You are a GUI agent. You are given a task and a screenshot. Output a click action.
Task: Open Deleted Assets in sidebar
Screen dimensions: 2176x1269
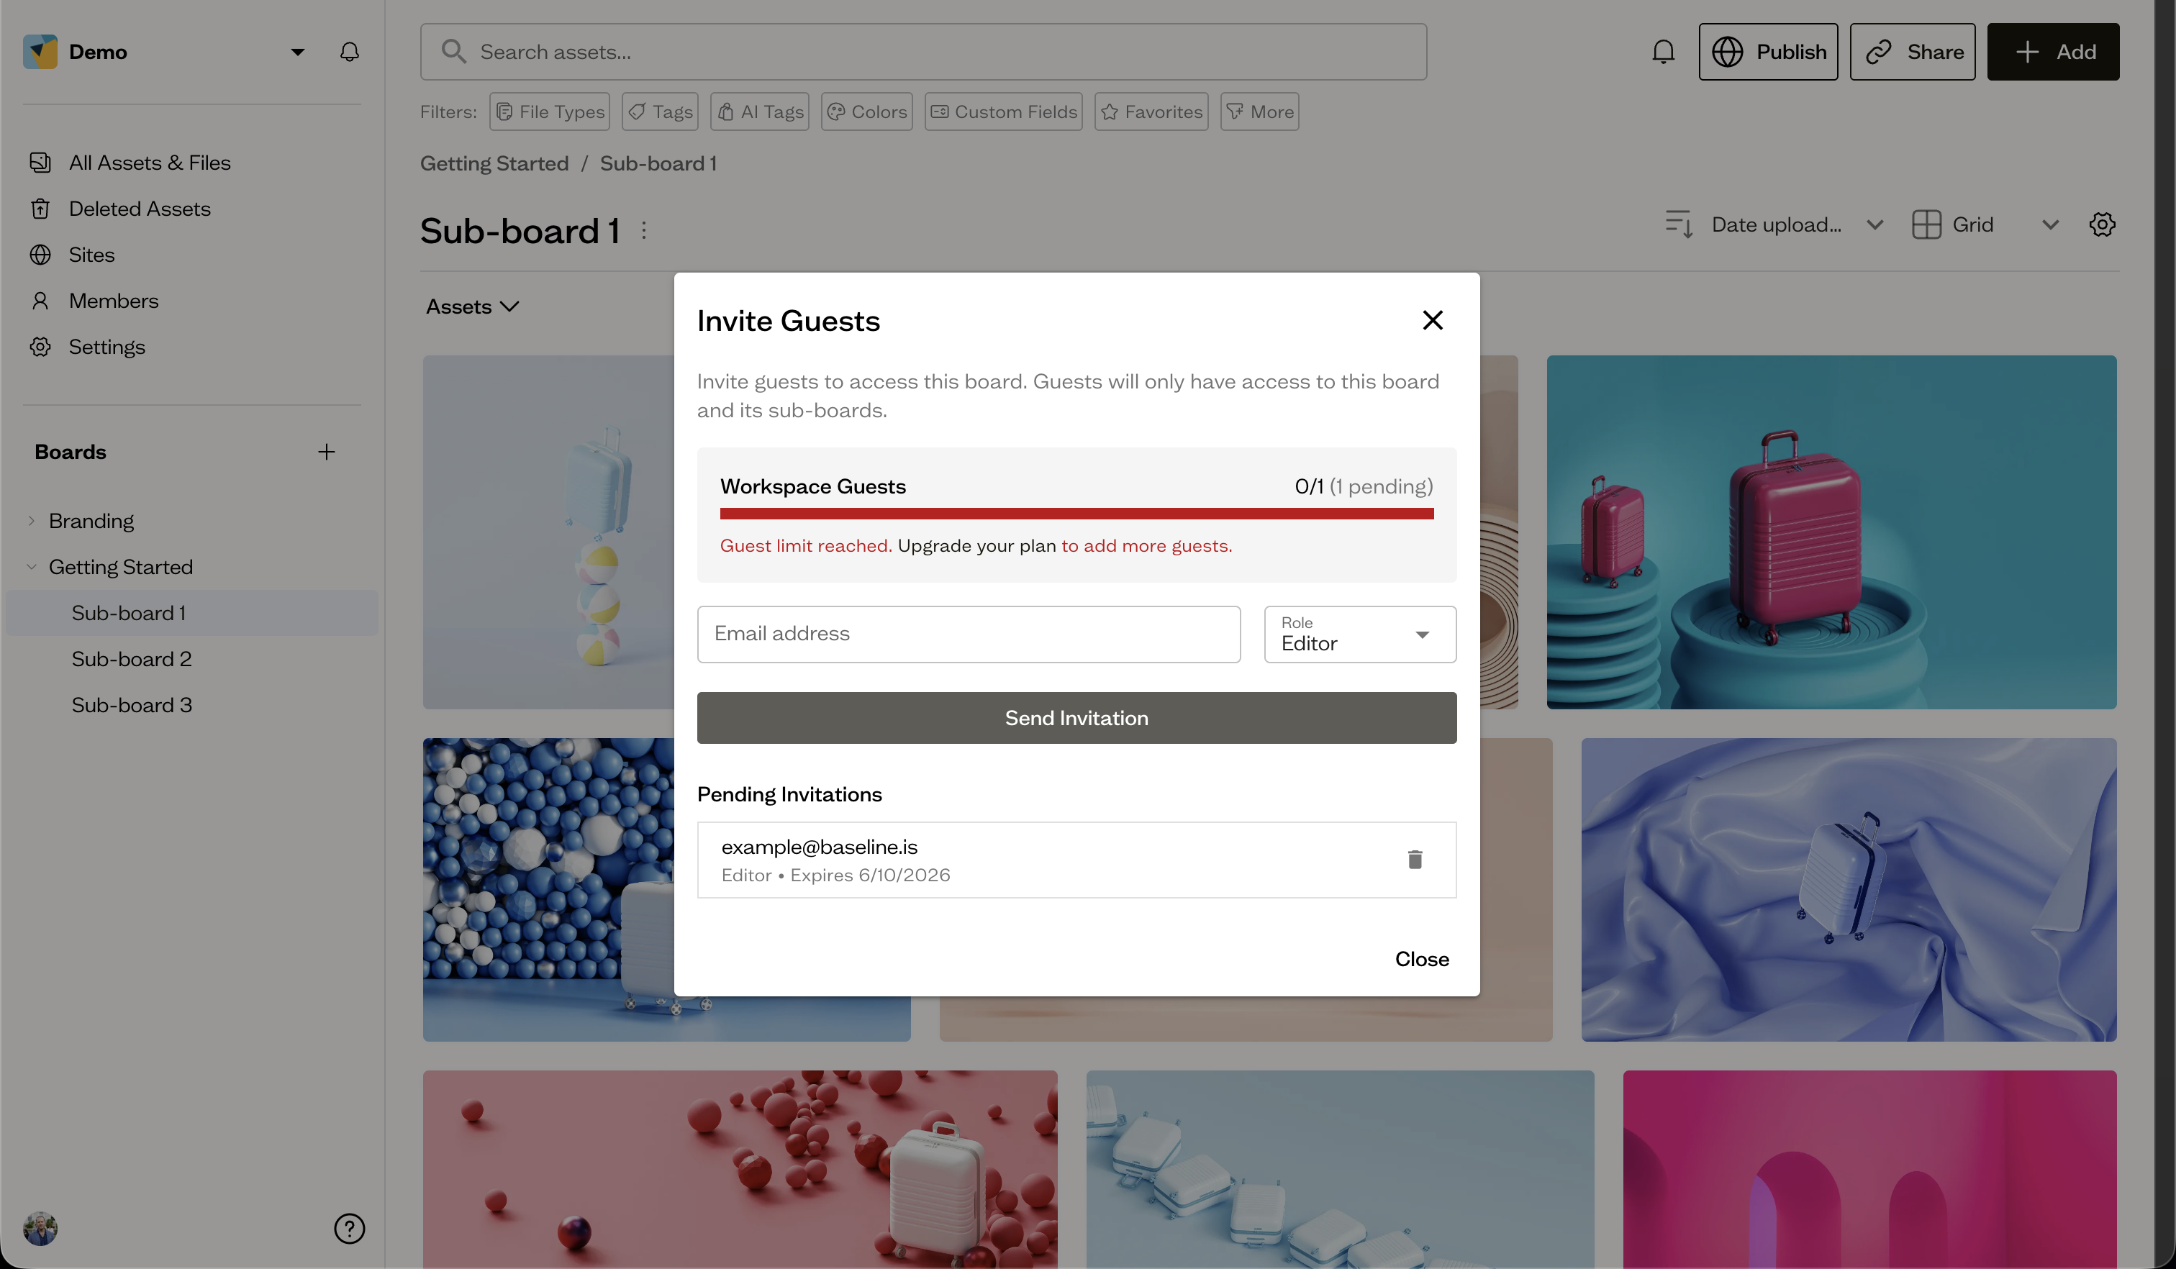[x=139, y=208]
